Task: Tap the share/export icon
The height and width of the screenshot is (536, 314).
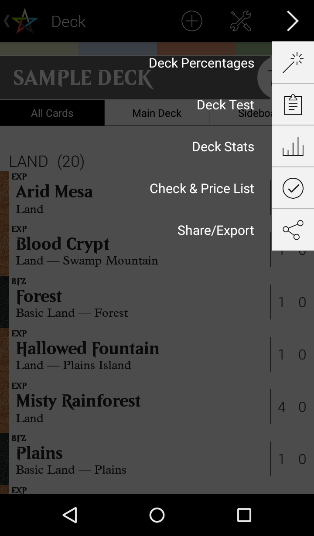Action: [x=293, y=230]
